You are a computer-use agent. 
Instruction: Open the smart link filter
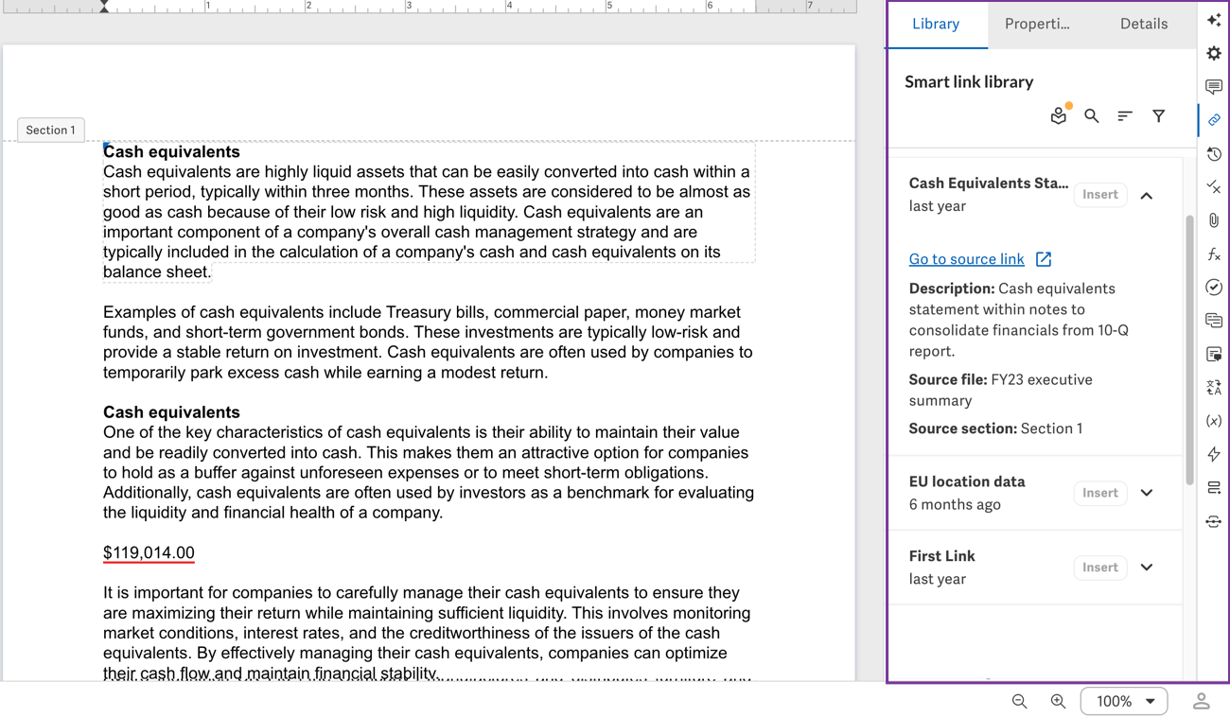1158,115
